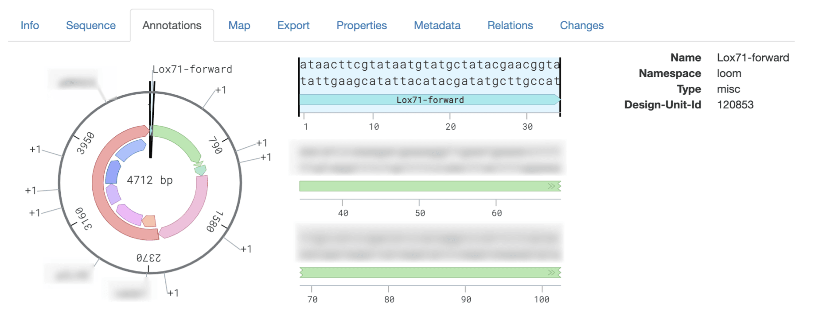Click the small orange feature on plasmid
The width and height of the screenshot is (815, 311).
[149, 221]
